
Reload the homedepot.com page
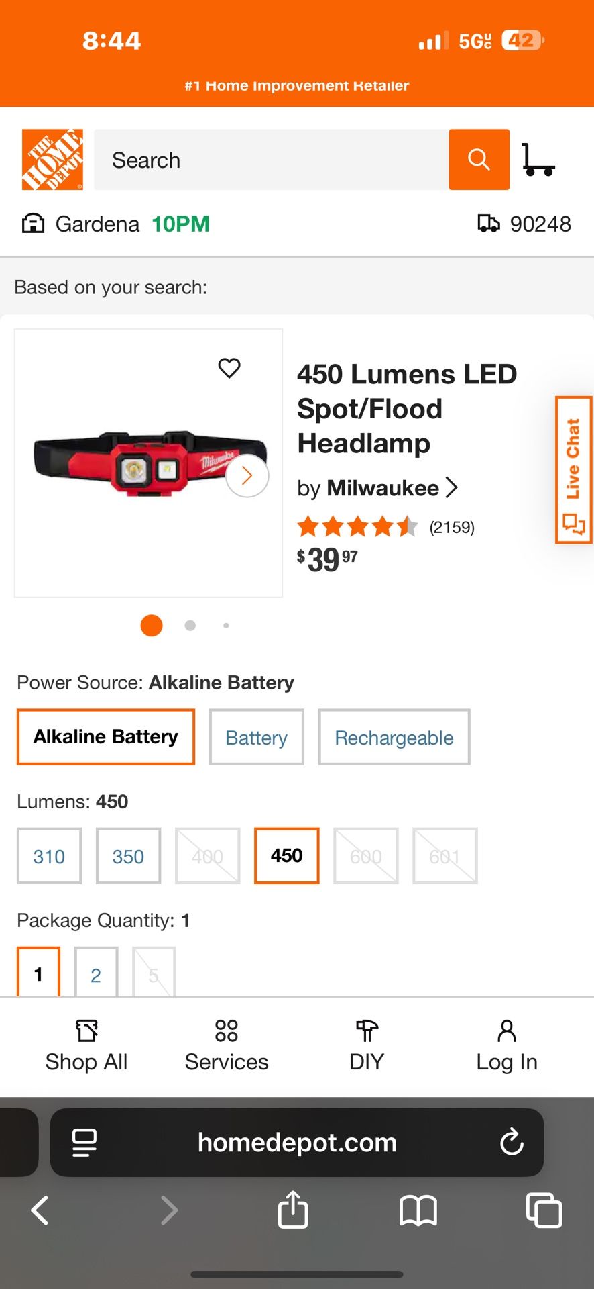(512, 1142)
